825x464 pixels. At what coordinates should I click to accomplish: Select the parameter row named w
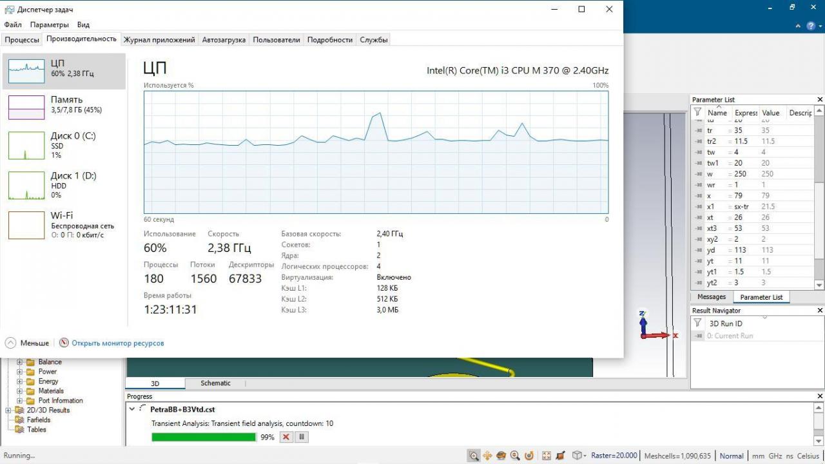click(753, 174)
